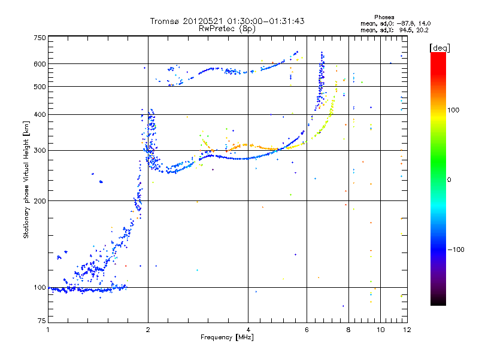Screen dimensions: 479x359
Task: Select the 'mean, sd,O: -87.8, 14.0' line
Action: tap(395, 23)
